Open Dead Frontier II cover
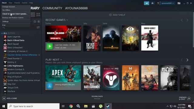 click(92, 38)
